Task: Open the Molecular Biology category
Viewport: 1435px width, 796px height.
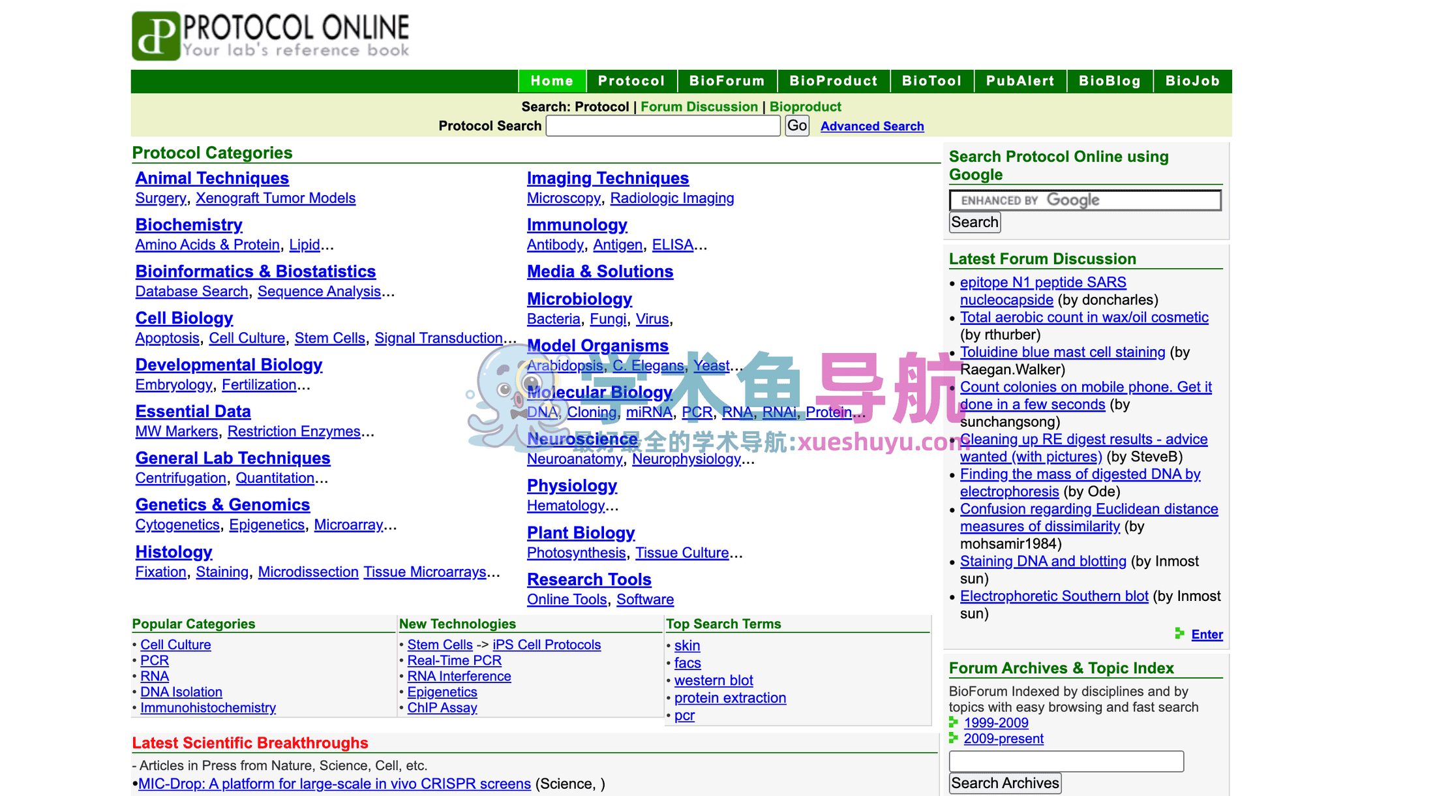Action: coord(599,392)
